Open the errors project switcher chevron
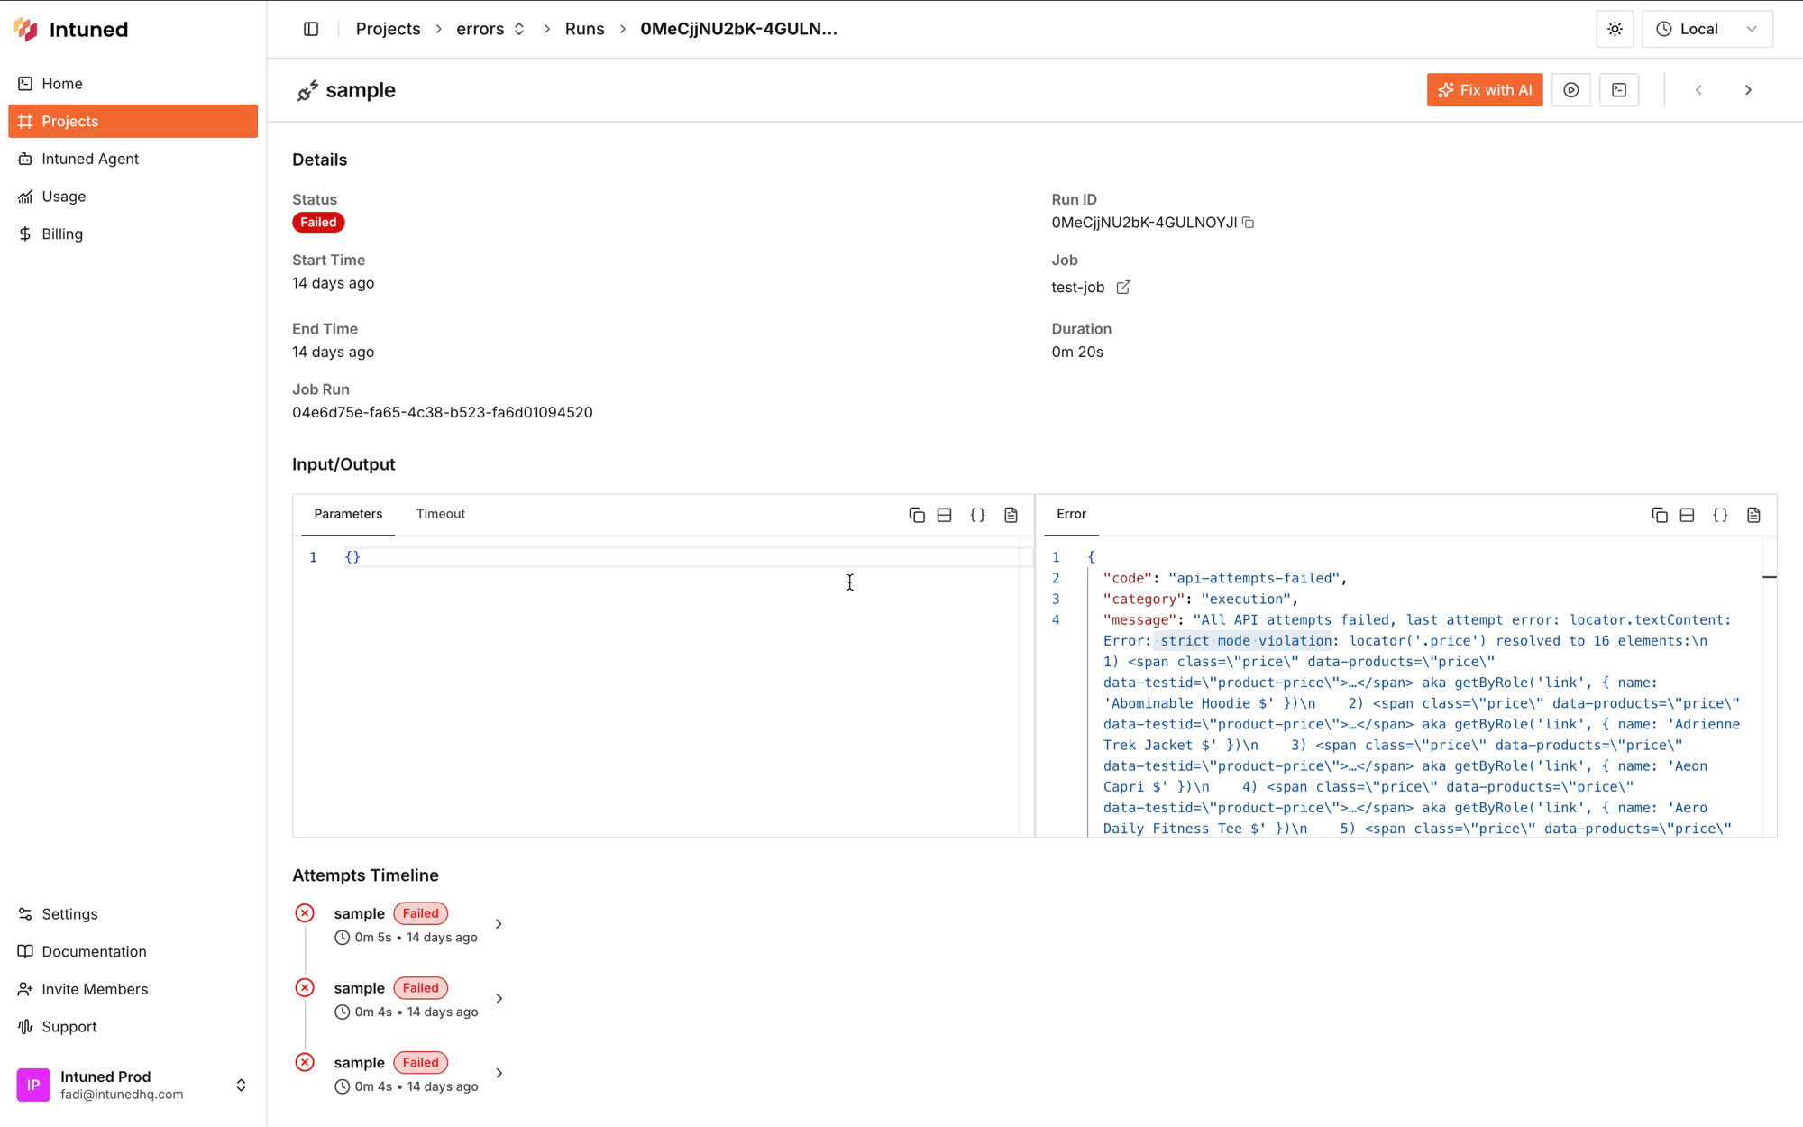Screen dimensions: 1803x1127 [x=519, y=28]
